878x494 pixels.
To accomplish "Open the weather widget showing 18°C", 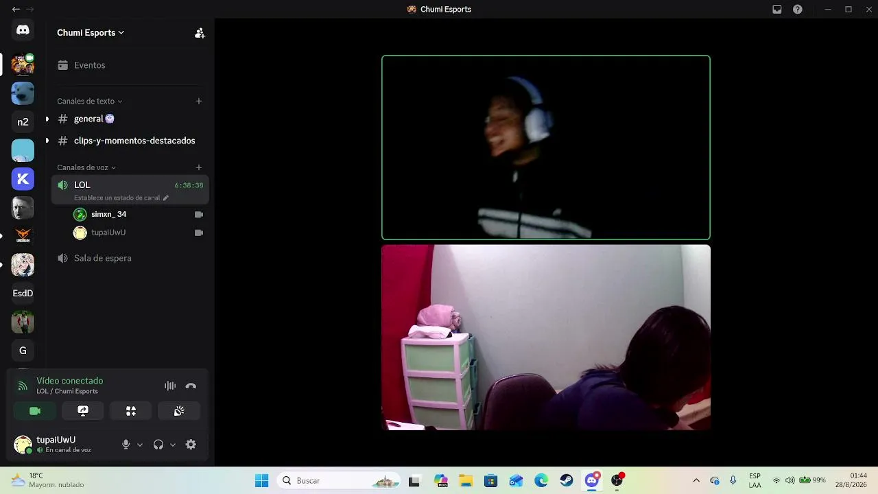I will coord(47,480).
